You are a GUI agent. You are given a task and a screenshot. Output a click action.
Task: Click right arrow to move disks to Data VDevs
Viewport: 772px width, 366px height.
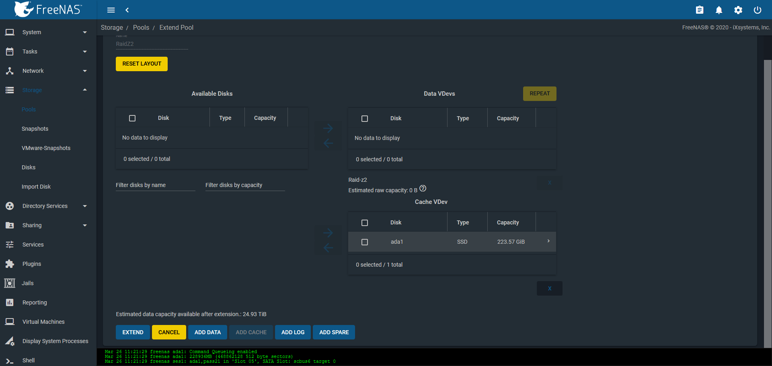[328, 128]
